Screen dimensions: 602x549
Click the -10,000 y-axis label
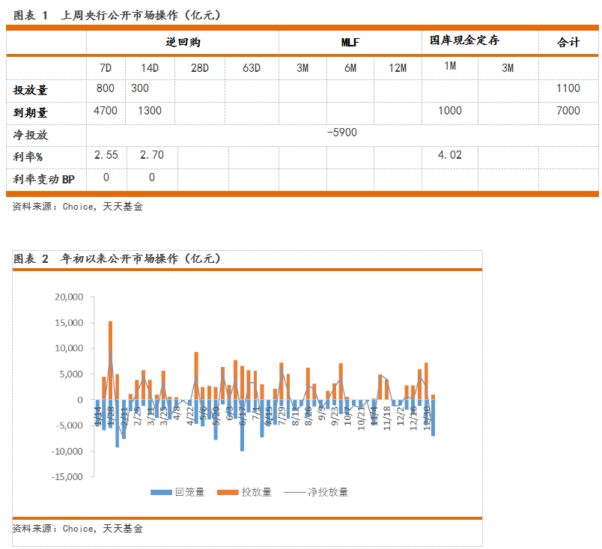[x=67, y=451]
